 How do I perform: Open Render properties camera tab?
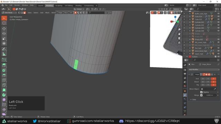185,70
